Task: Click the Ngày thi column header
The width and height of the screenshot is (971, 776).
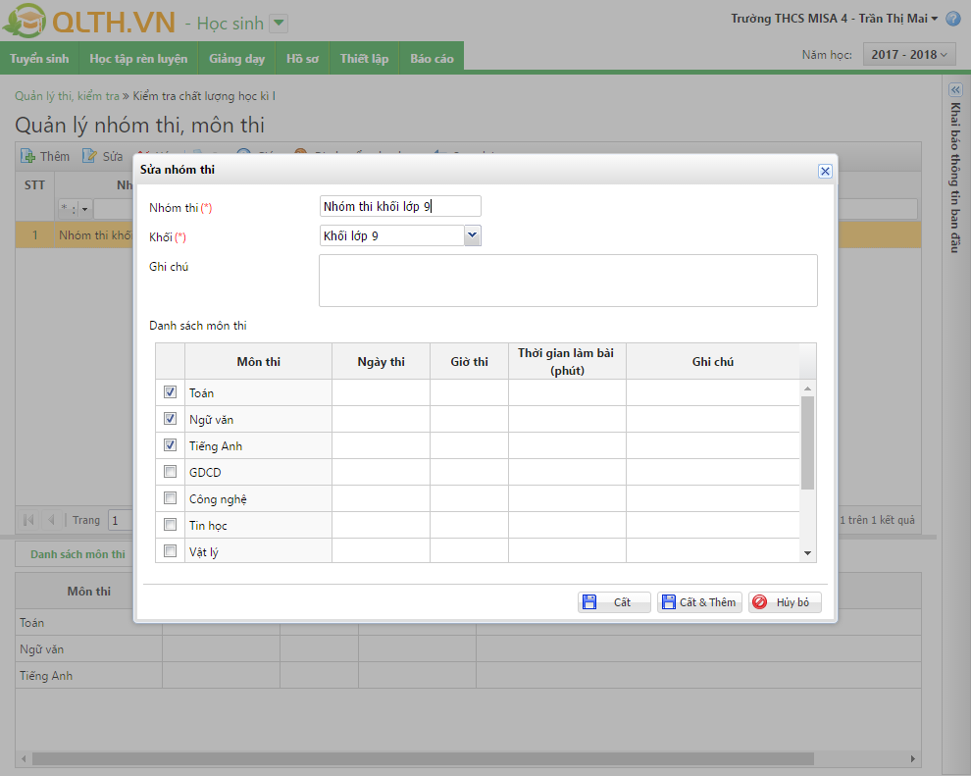Action: pos(381,362)
